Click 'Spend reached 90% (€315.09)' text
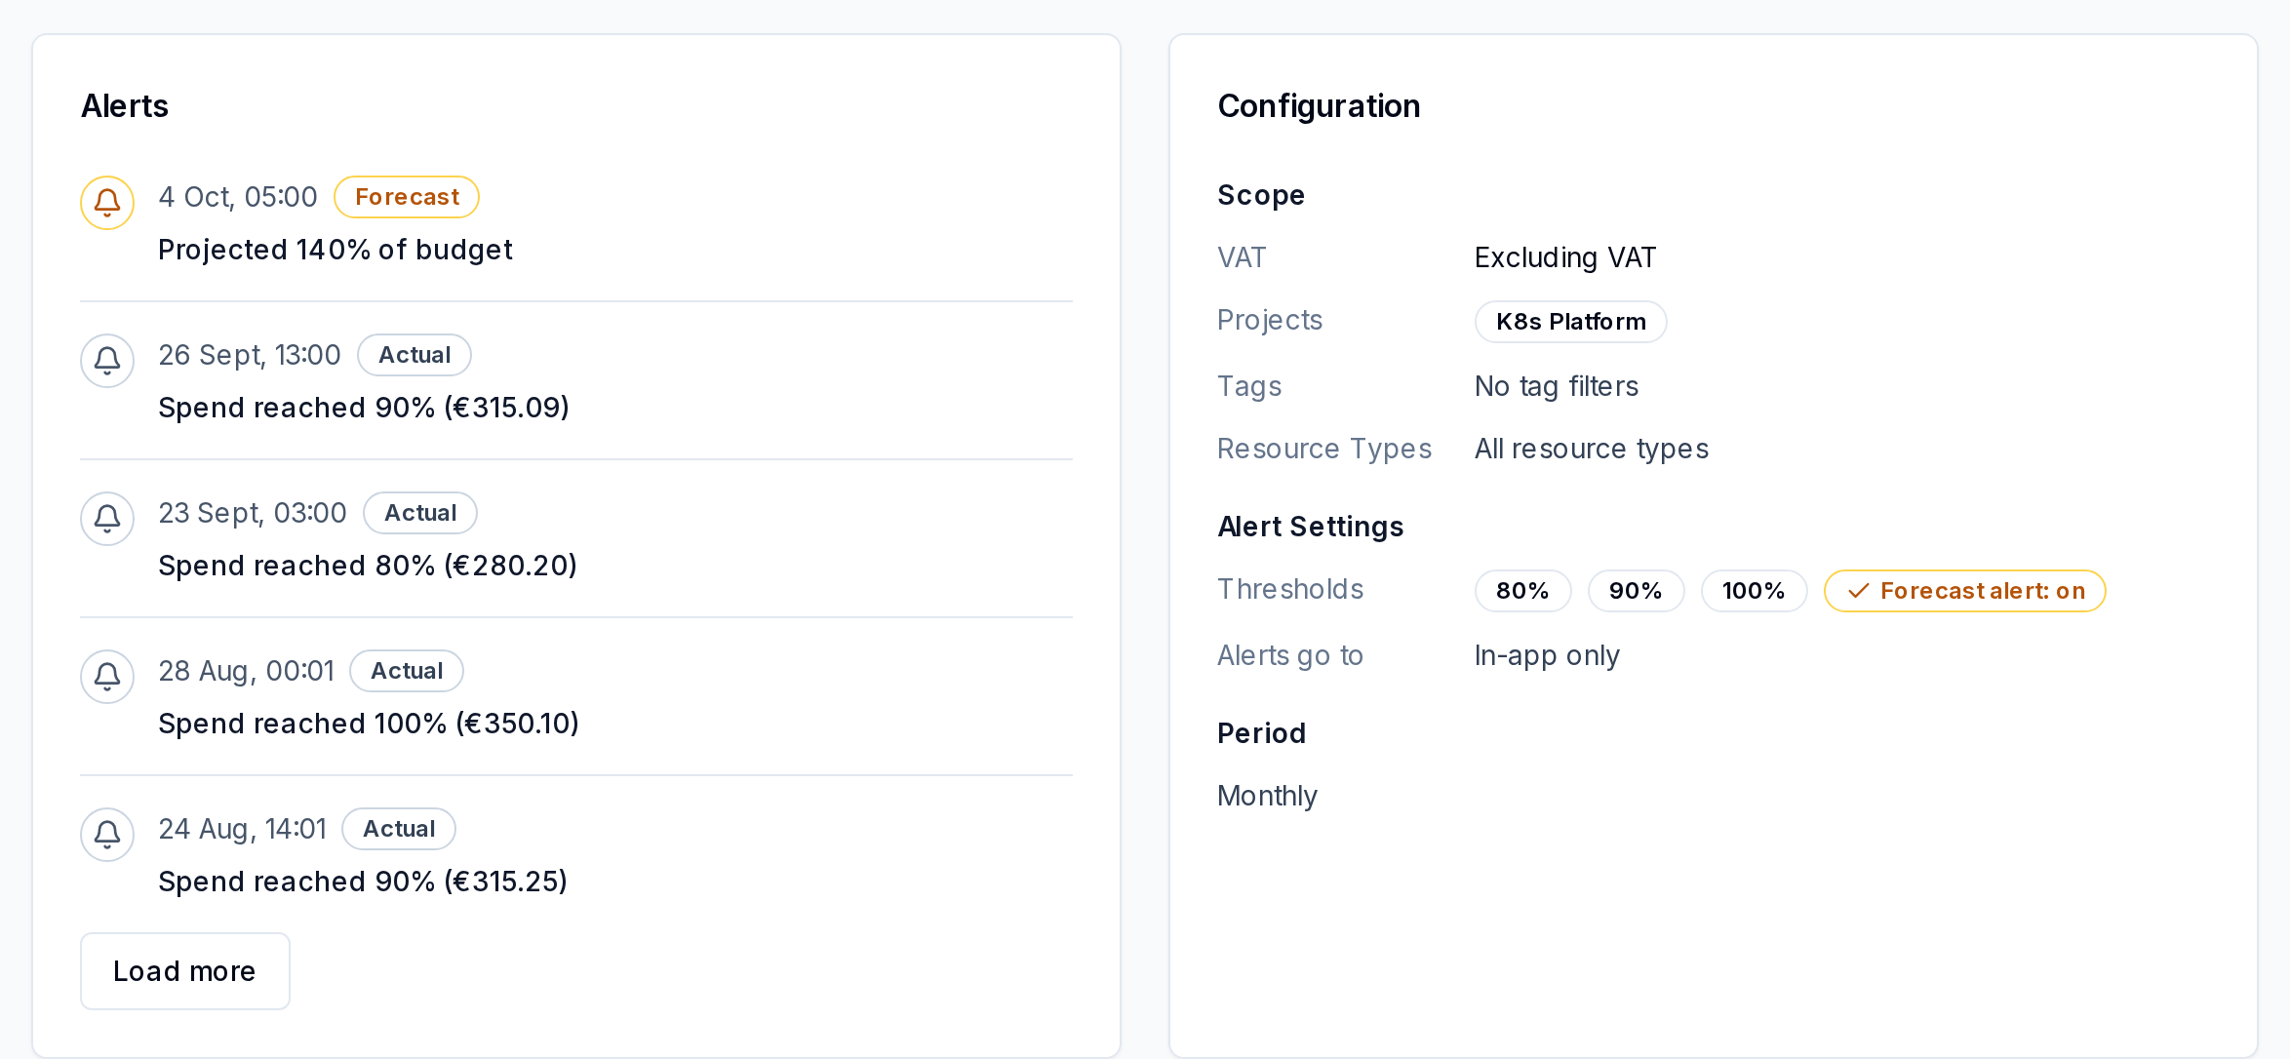 pyautogui.click(x=364, y=408)
